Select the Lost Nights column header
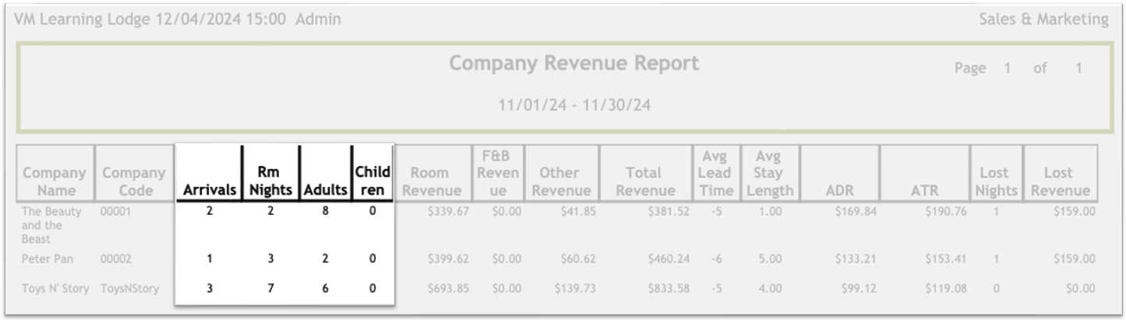This screenshot has width=1126, height=320. click(994, 181)
